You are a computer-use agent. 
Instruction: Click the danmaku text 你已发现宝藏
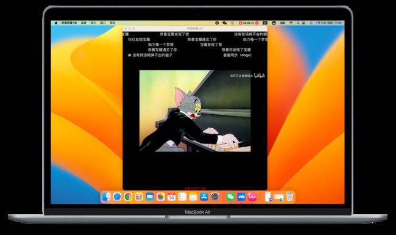click(x=139, y=40)
